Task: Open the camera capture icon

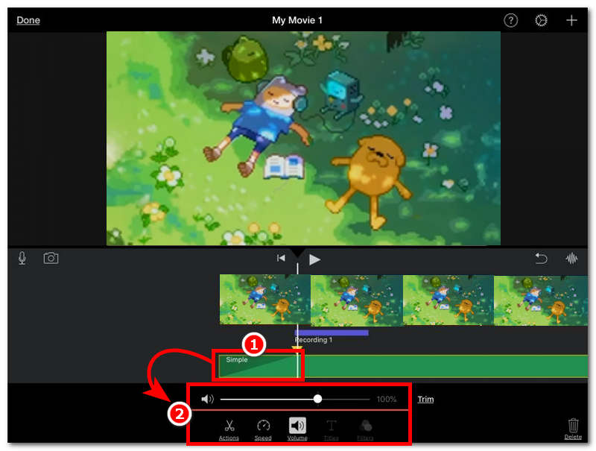Action: [51, 258]
